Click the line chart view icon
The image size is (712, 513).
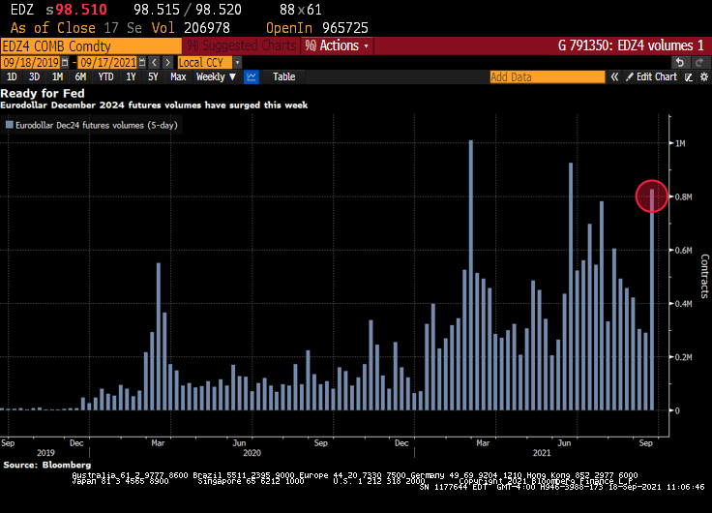click(252, 76)
